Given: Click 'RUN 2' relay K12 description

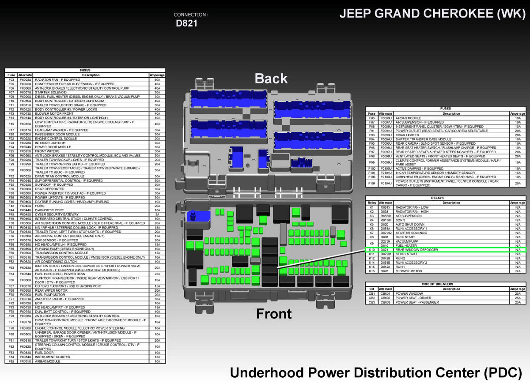Looking at the screenshot, I should [401, 258].
